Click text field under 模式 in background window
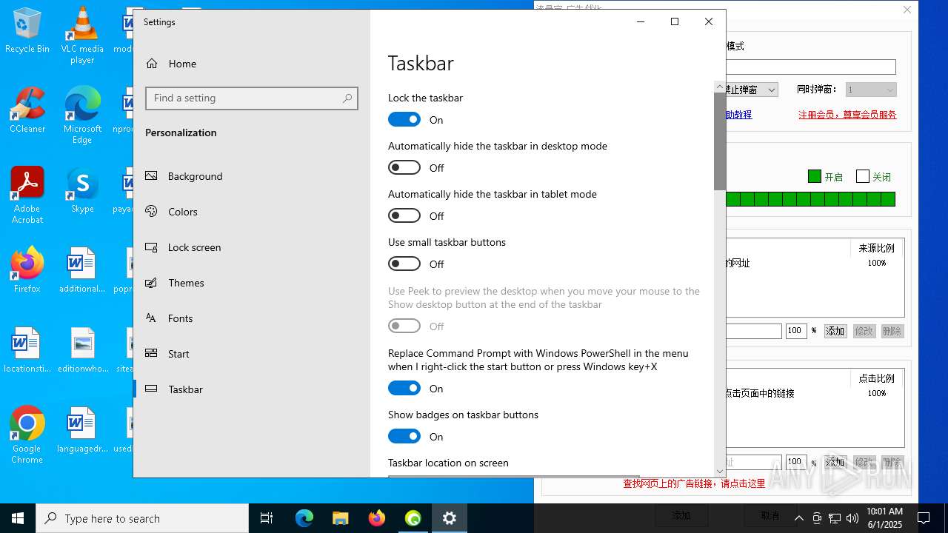 pos(810,67)
